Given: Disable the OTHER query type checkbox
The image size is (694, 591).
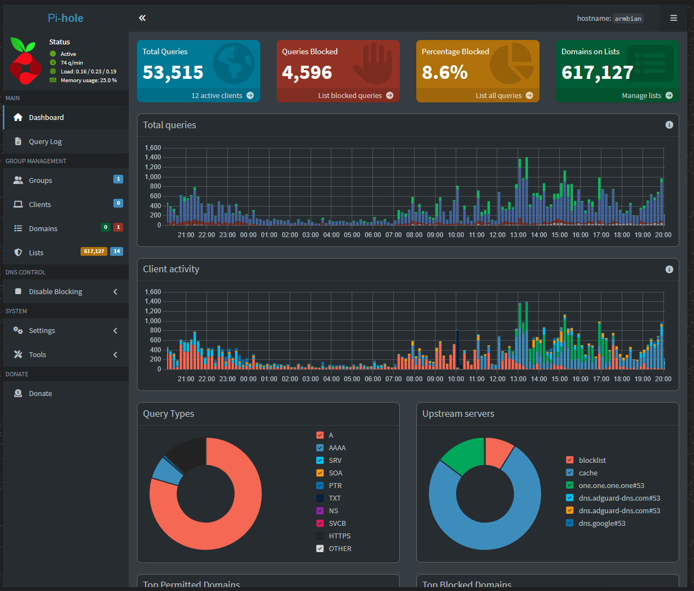Looking at the screenshot, I should coord(319,548).
